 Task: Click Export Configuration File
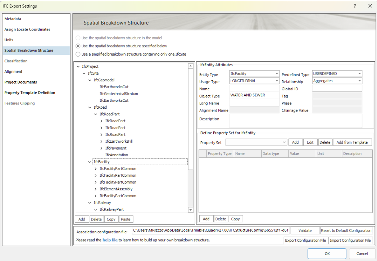click(x=305, y=241)
